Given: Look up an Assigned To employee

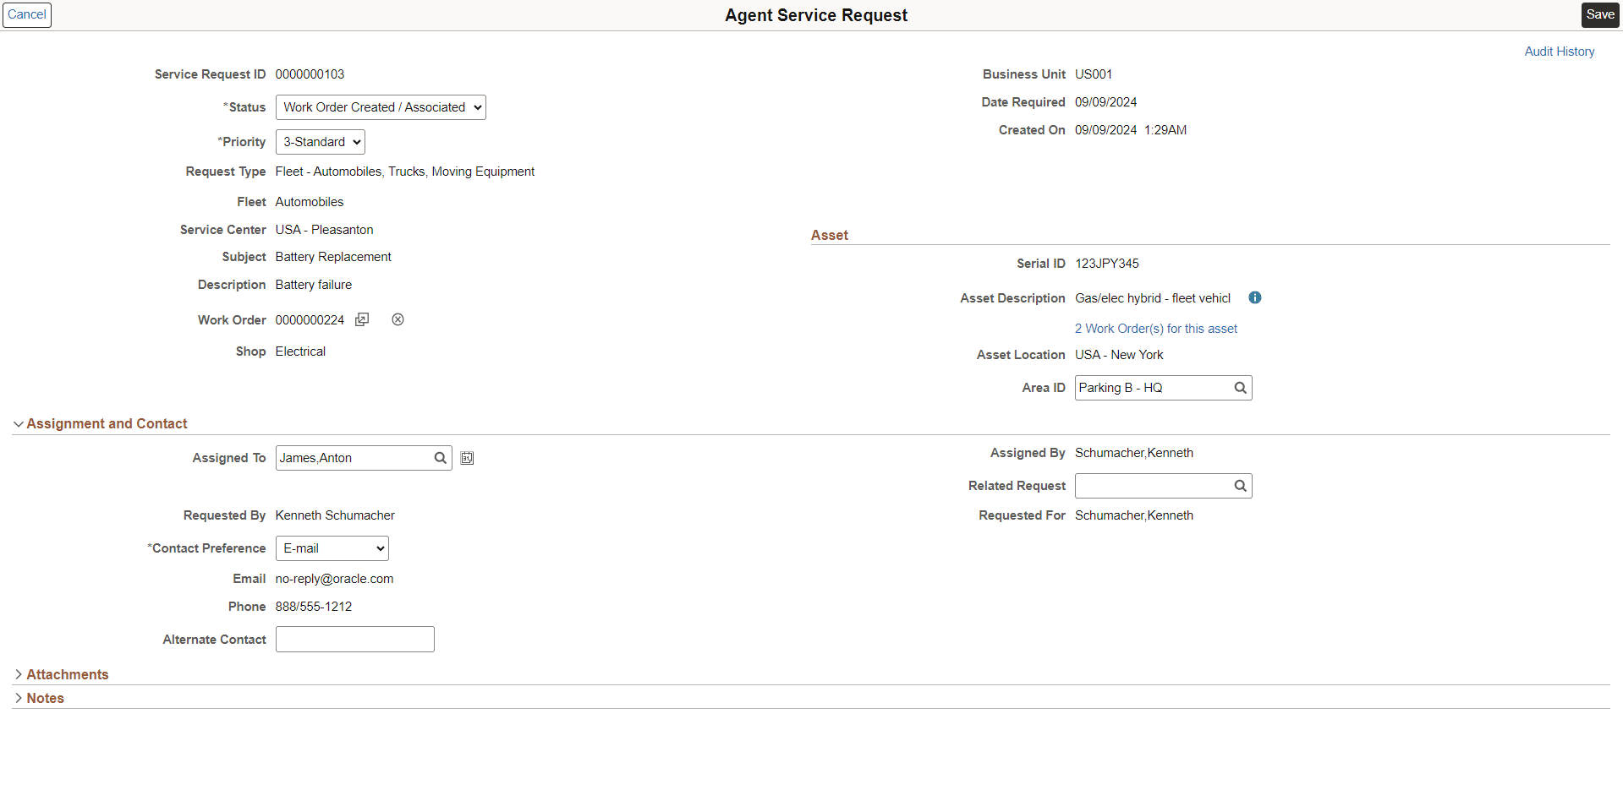Looking at the screenshot, I should (439, 457).
